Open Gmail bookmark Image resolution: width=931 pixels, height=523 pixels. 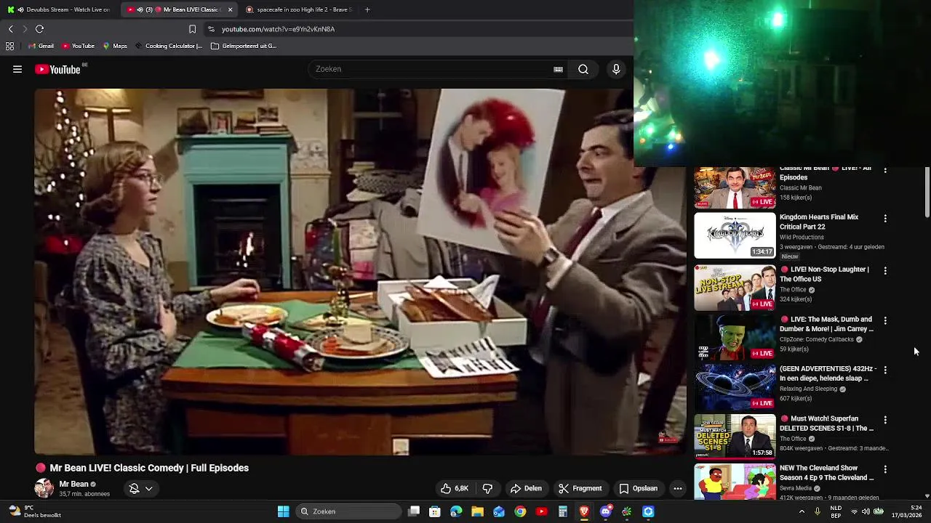[41, 46]
